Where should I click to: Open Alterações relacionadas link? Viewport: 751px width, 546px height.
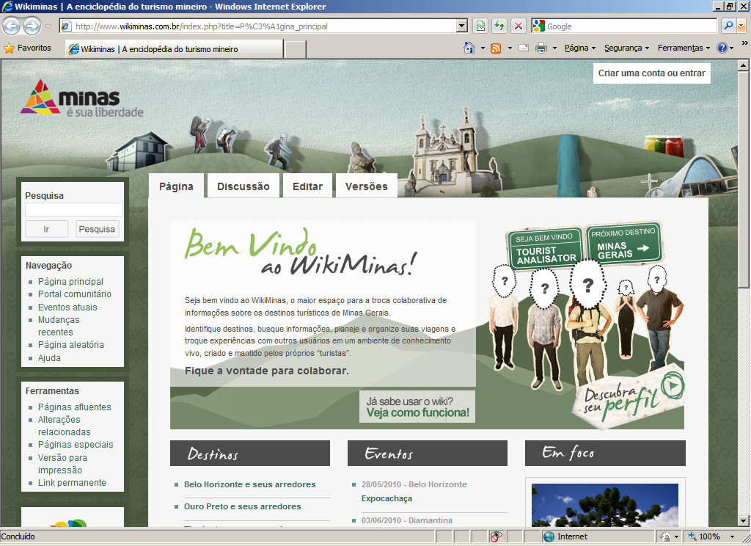click(x=65, y=426)
